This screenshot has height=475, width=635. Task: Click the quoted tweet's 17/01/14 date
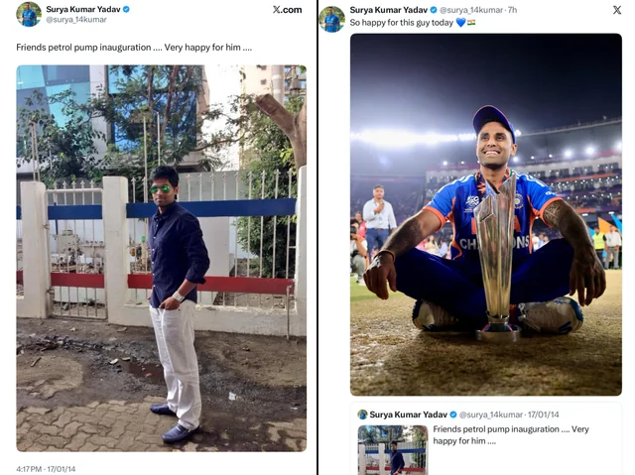point(542,415)
